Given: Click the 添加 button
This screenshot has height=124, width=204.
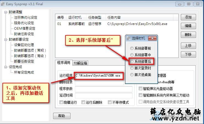Looking at the screenshot, I should (x=188, y=17).
